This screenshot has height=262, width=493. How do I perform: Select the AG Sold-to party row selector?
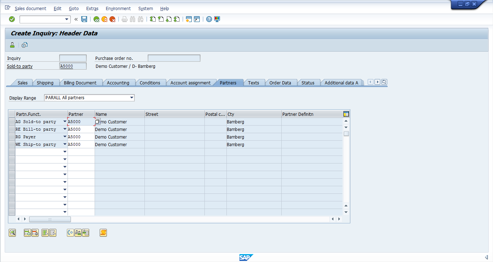point(12,122)
